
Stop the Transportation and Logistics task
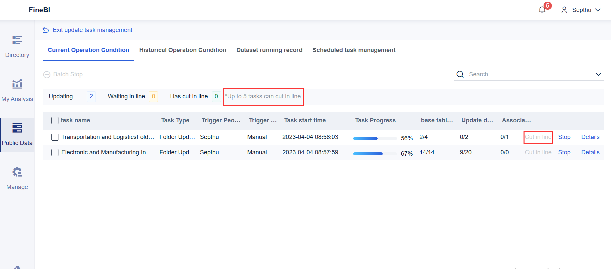click(564, 137)
